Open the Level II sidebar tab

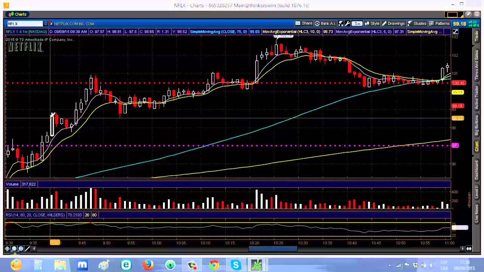476,192
